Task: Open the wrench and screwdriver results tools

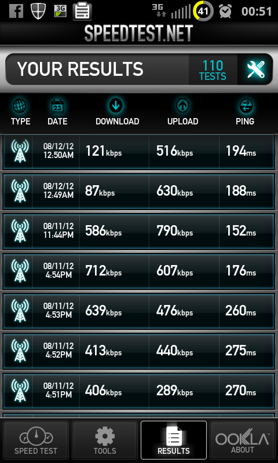Action: pyautogui.click(x=255, y=69)
